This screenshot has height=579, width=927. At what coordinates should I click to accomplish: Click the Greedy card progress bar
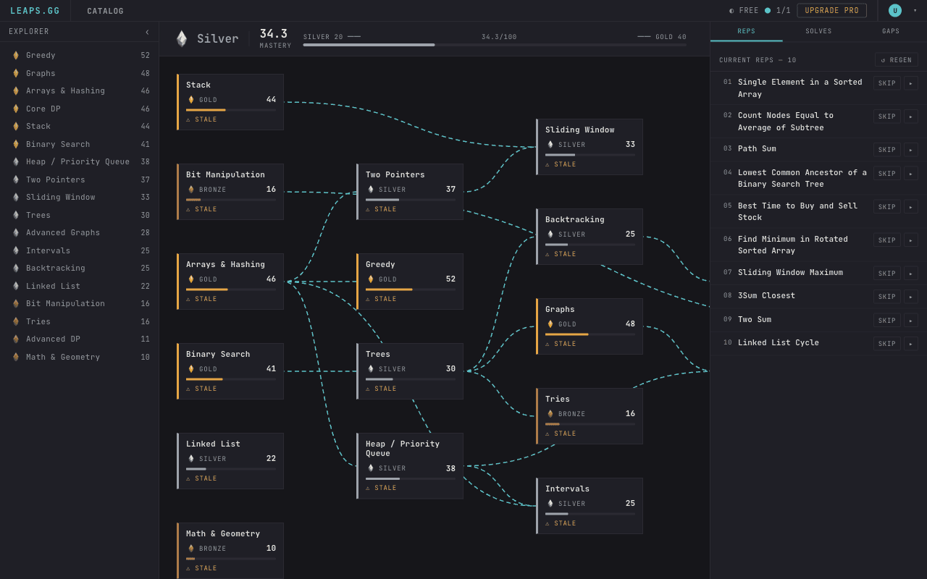[411, 289]
